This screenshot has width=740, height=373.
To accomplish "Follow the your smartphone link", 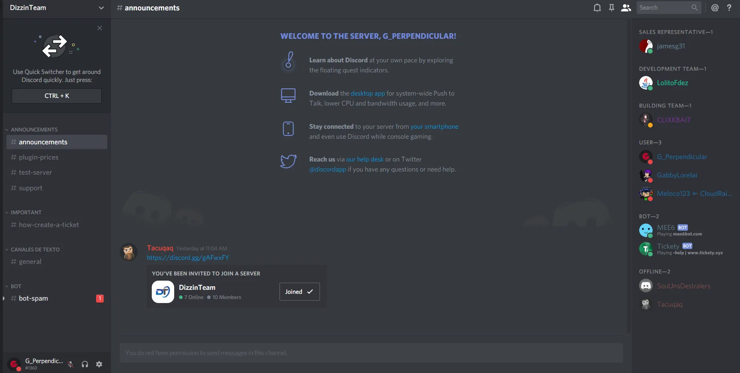I will tap(434, 126).
